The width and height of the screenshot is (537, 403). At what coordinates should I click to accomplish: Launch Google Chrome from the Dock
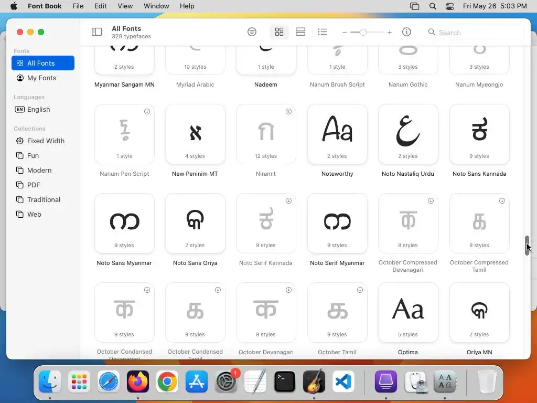pos(167,381)
